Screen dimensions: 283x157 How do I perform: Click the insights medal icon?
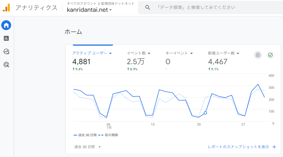pos(258,55)
